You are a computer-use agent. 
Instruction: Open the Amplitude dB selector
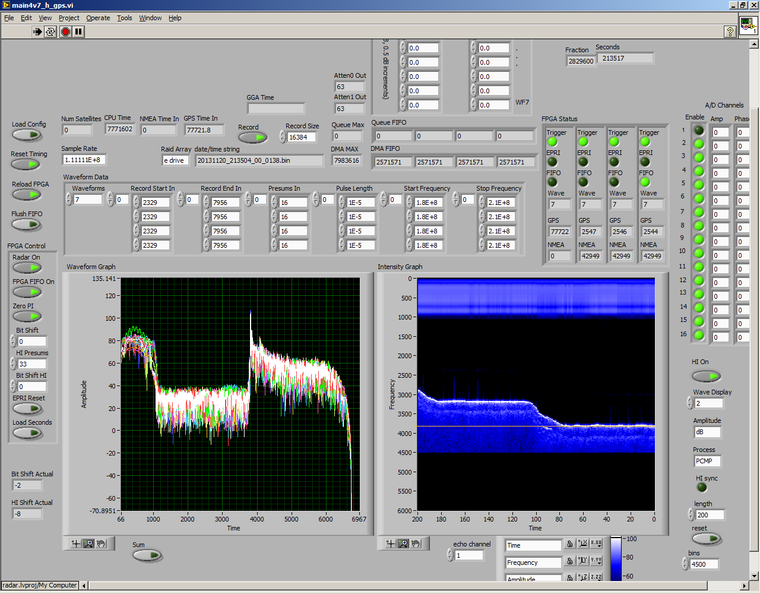point(707,432)
